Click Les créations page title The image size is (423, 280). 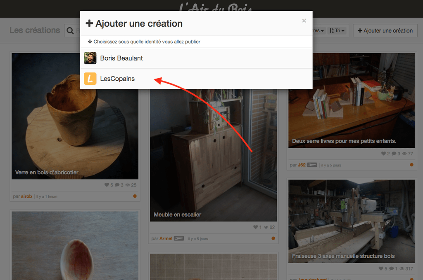(x=35, y=30)
